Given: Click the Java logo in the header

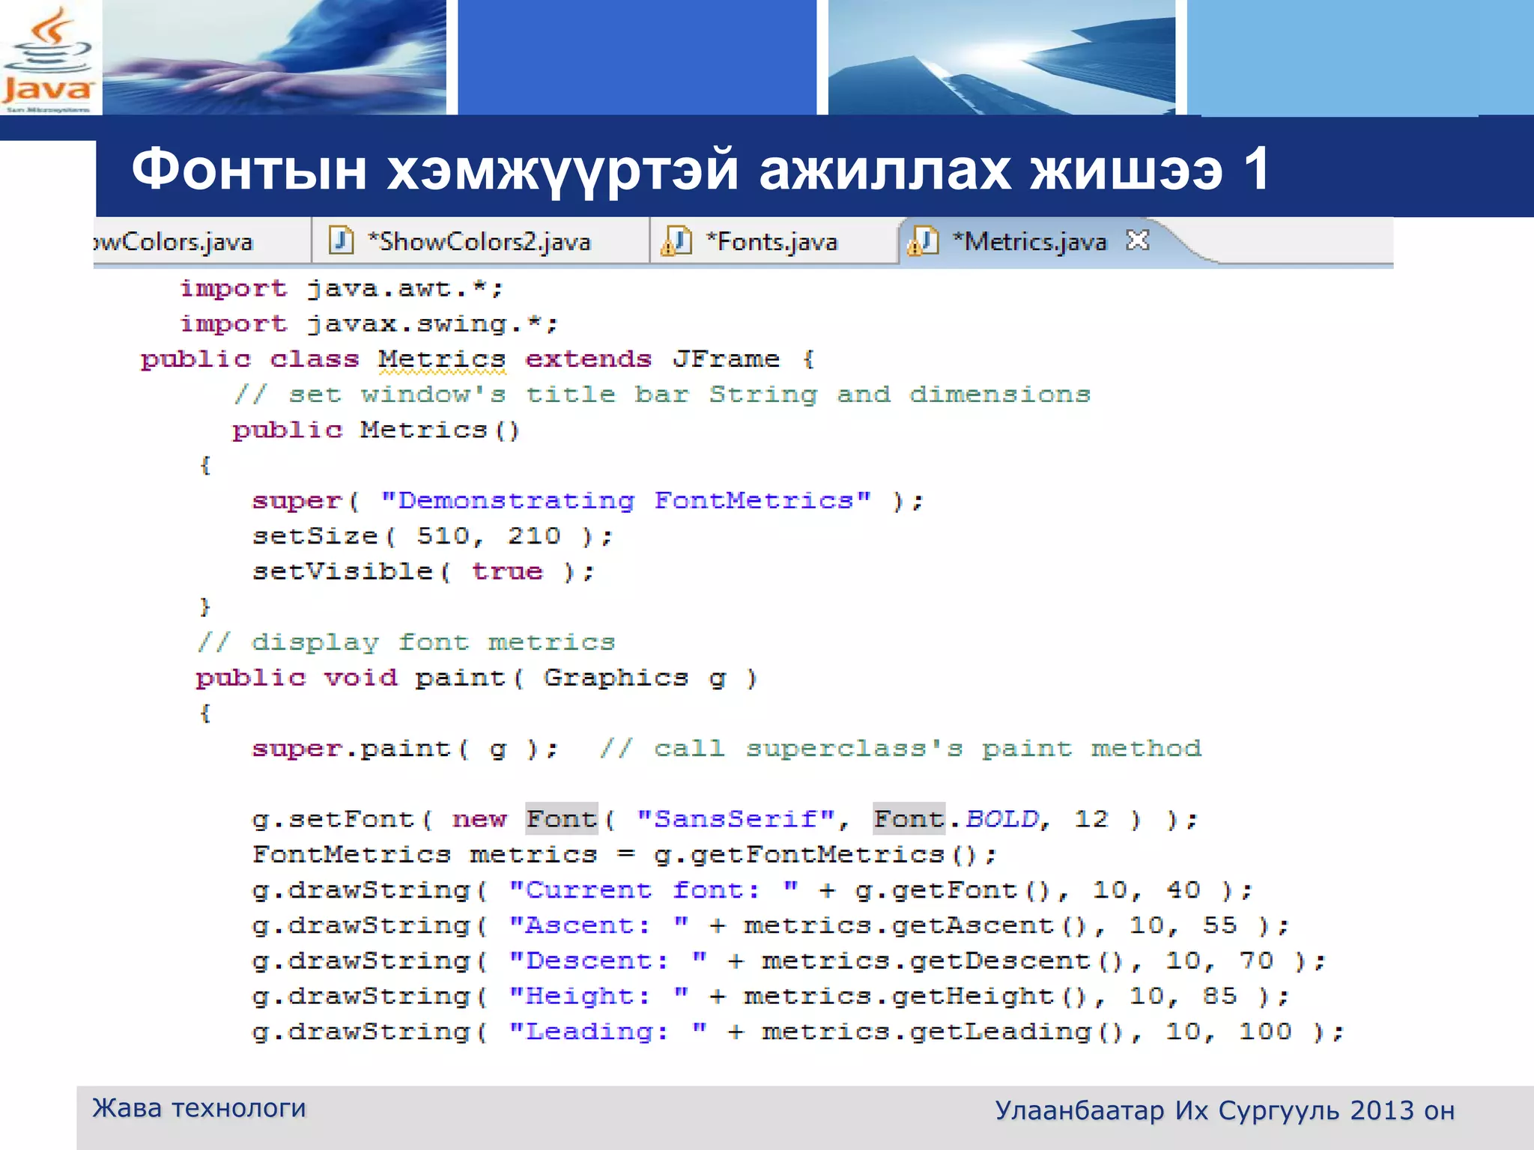Looking at the screenshot, I should coord(48,58).
